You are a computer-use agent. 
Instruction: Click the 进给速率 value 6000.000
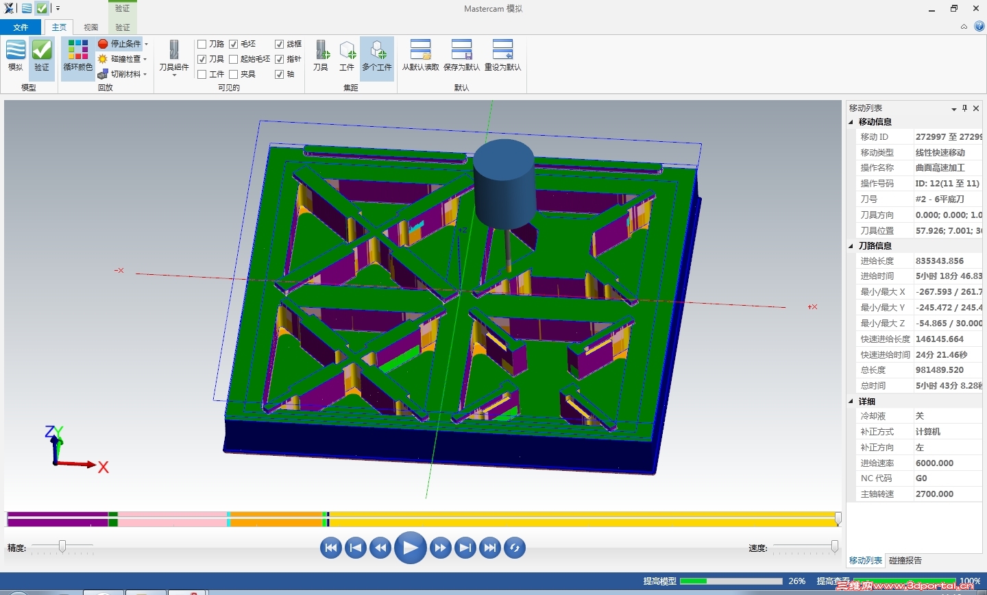[934, 463]
